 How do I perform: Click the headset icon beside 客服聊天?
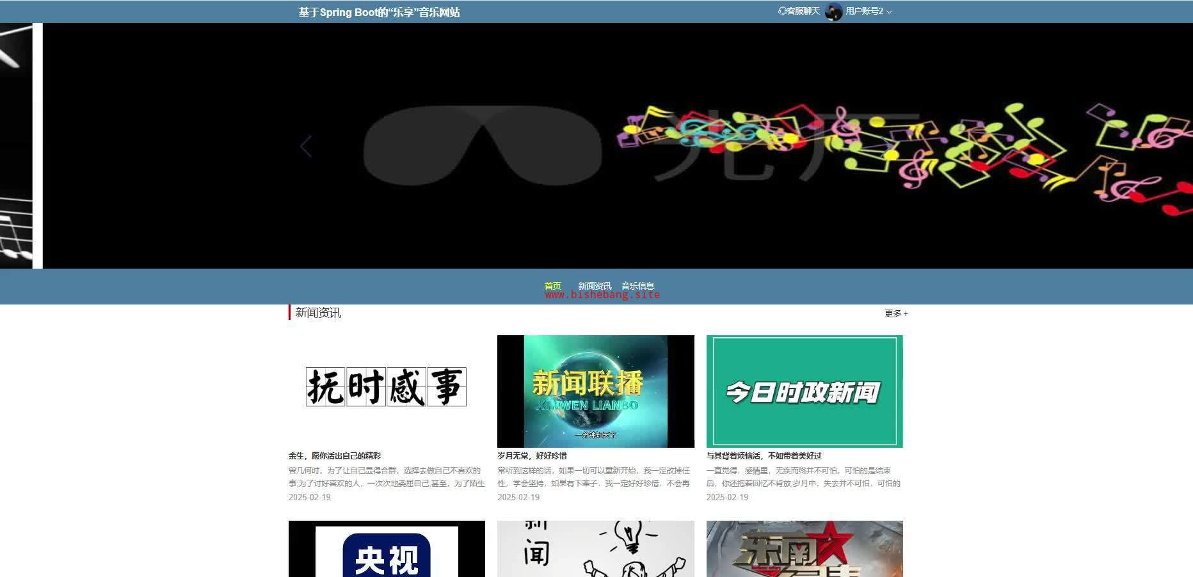click(781, 12)
